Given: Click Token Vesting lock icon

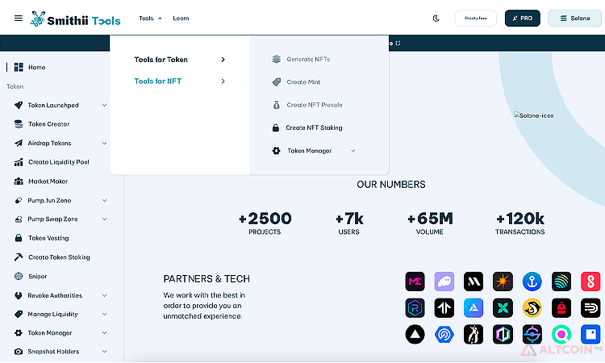Looking at the screenshot, I should click(18, 238).
